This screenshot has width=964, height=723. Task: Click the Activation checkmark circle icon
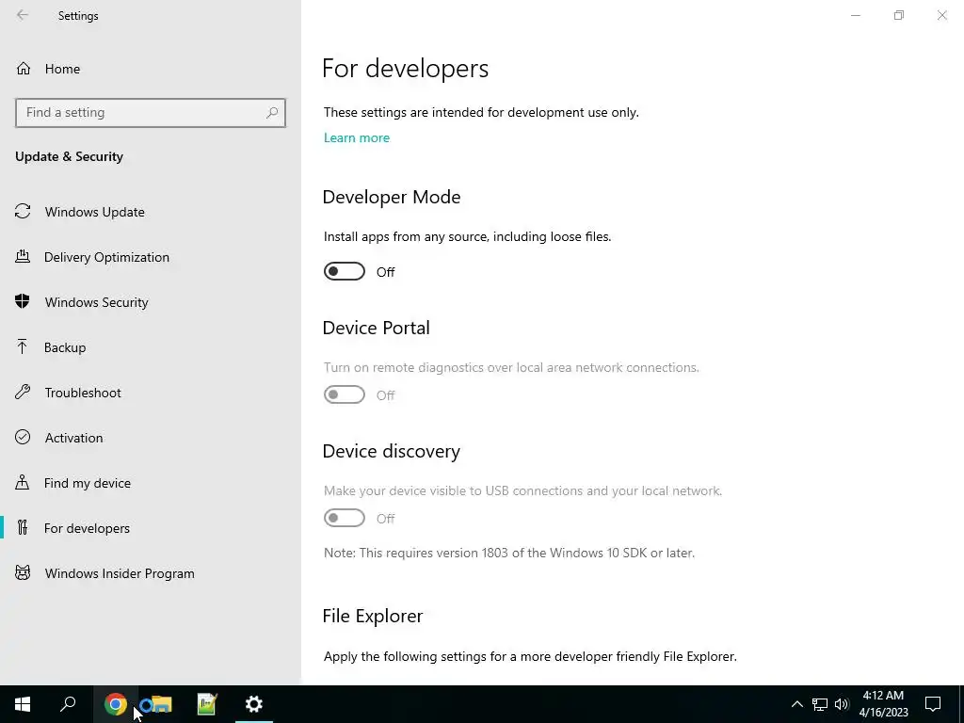point(23,437)
